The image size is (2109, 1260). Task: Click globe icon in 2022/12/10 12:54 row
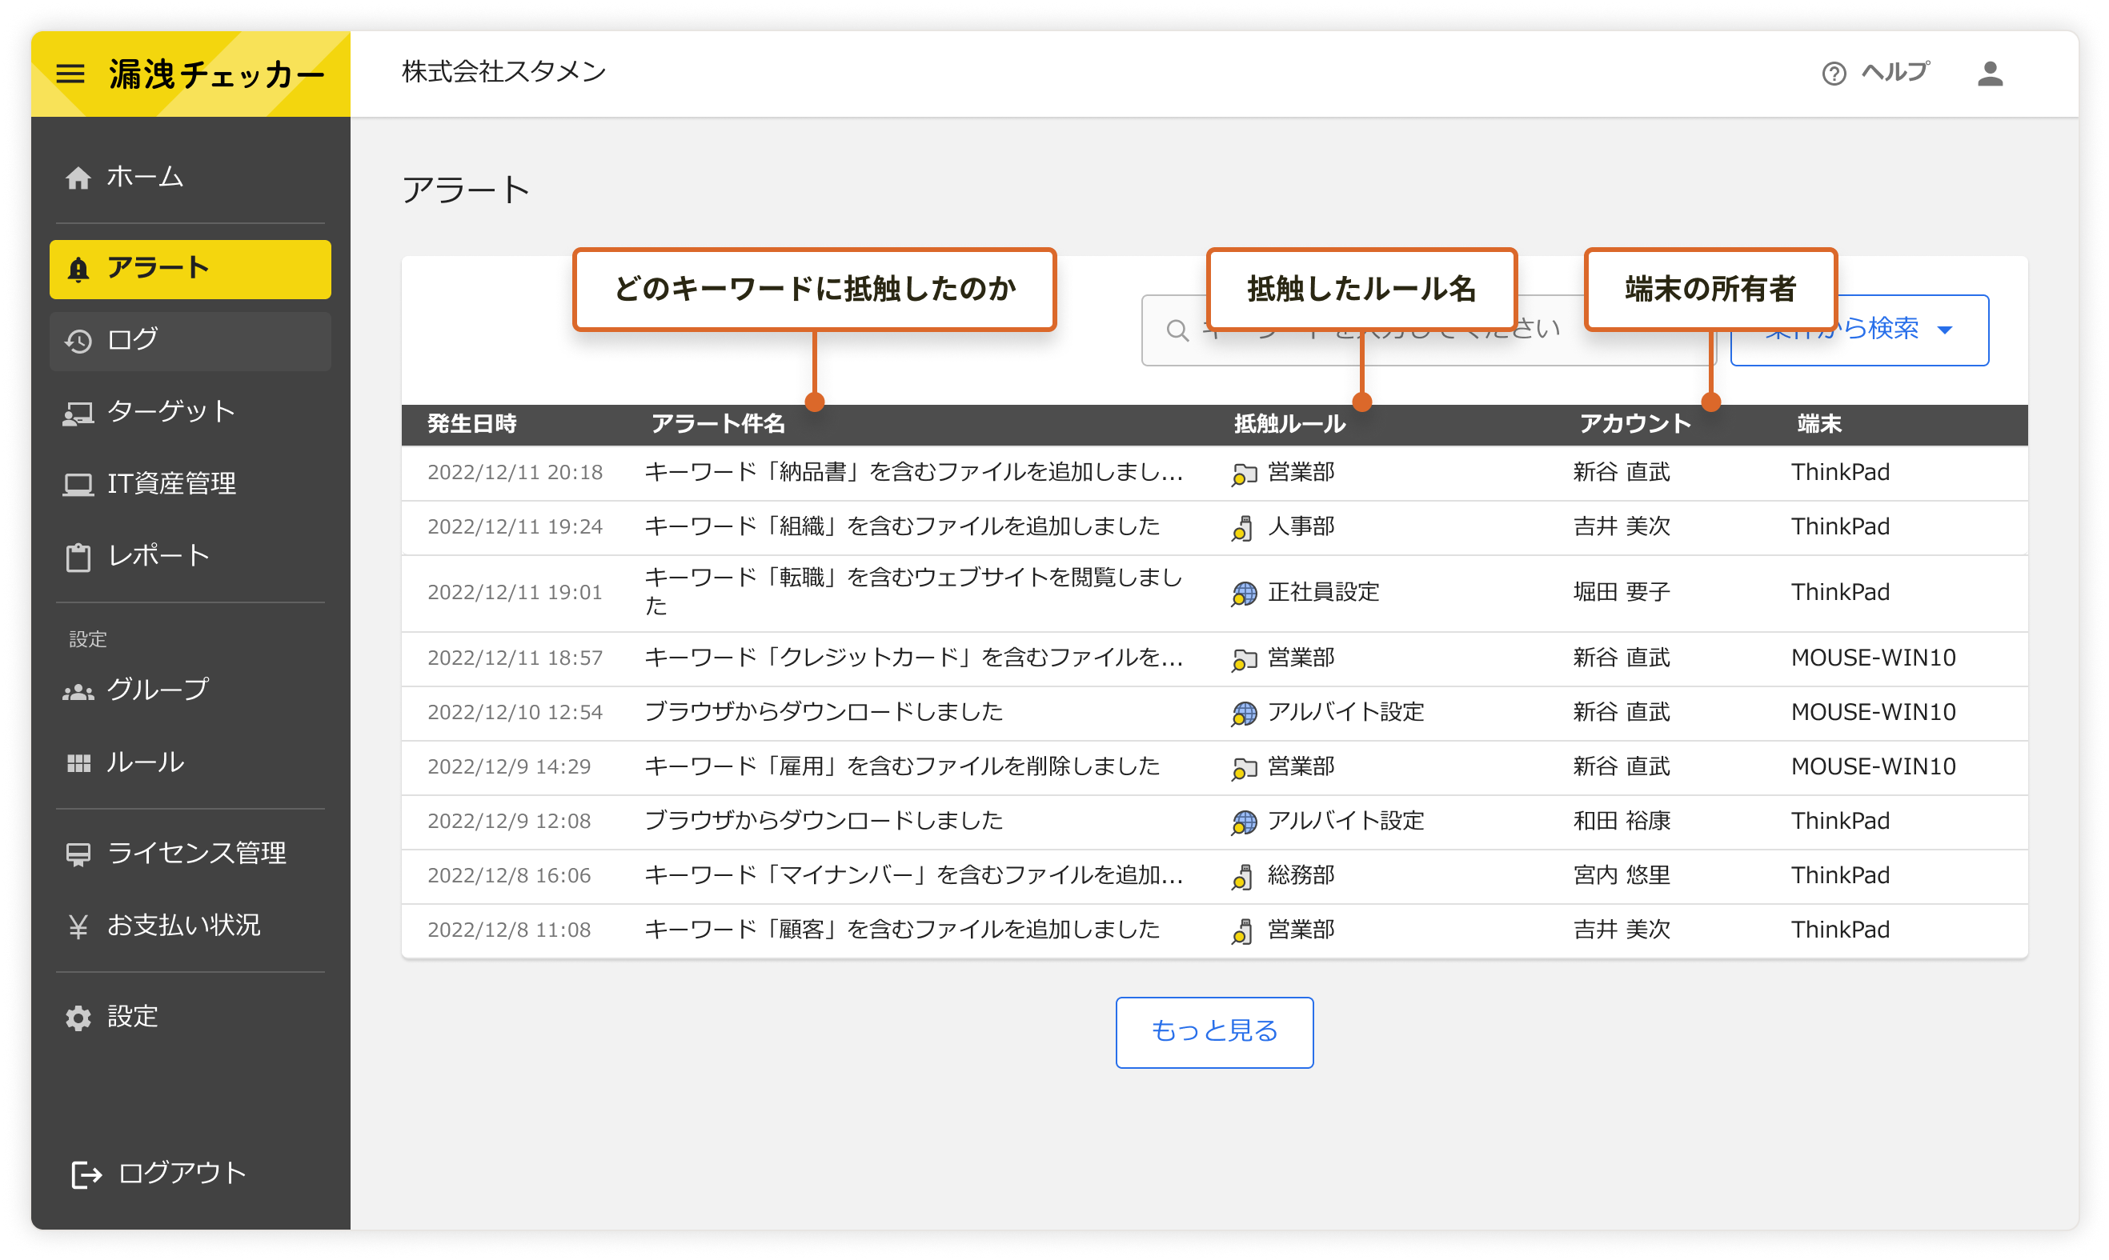1243,714
